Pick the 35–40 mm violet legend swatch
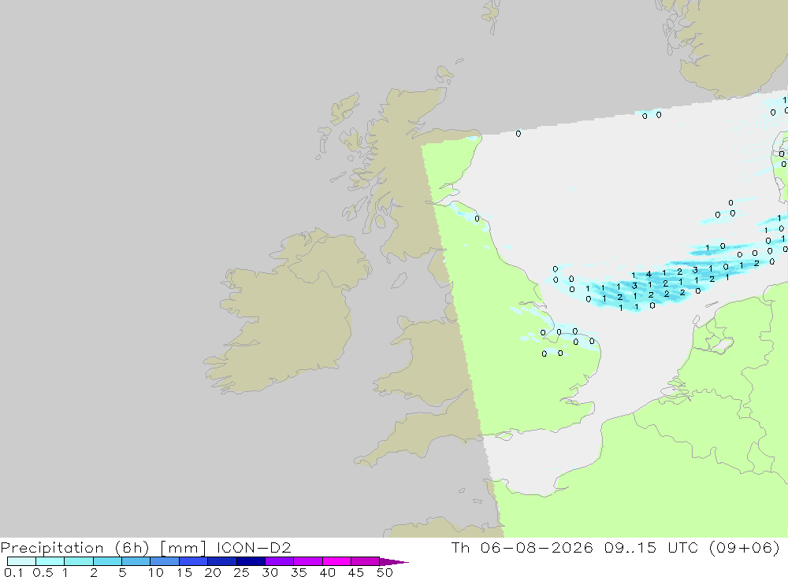 308,561
